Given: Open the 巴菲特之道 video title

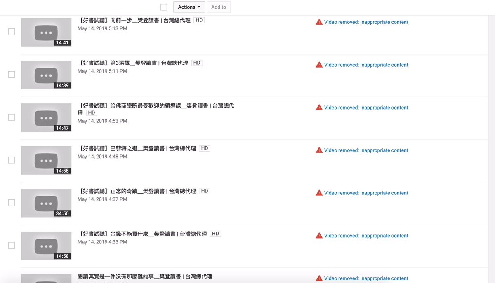Looking at the screenshot, I should point(137,148).
